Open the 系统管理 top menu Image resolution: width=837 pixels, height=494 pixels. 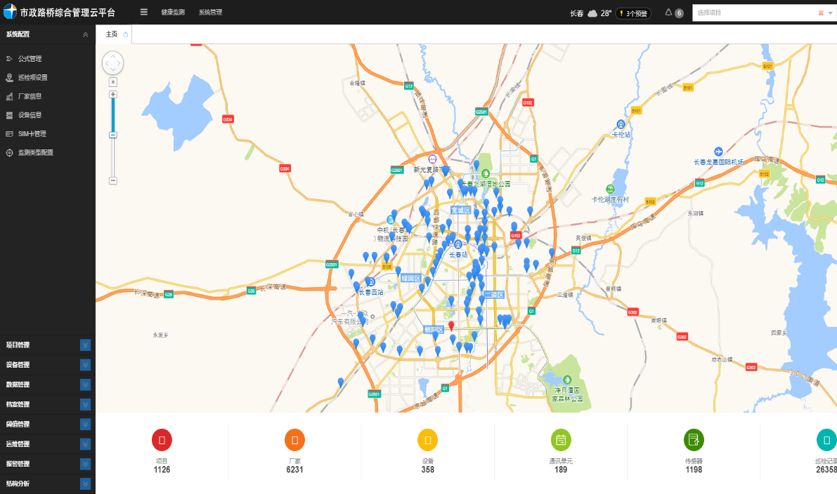pos(210,13)
